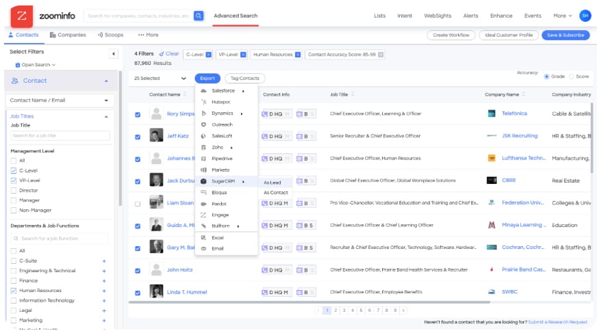The height and width of the screenshot is (331, 597).
Task: Uncheck the VP-Level management checkbox
Action: click(14, 181)
